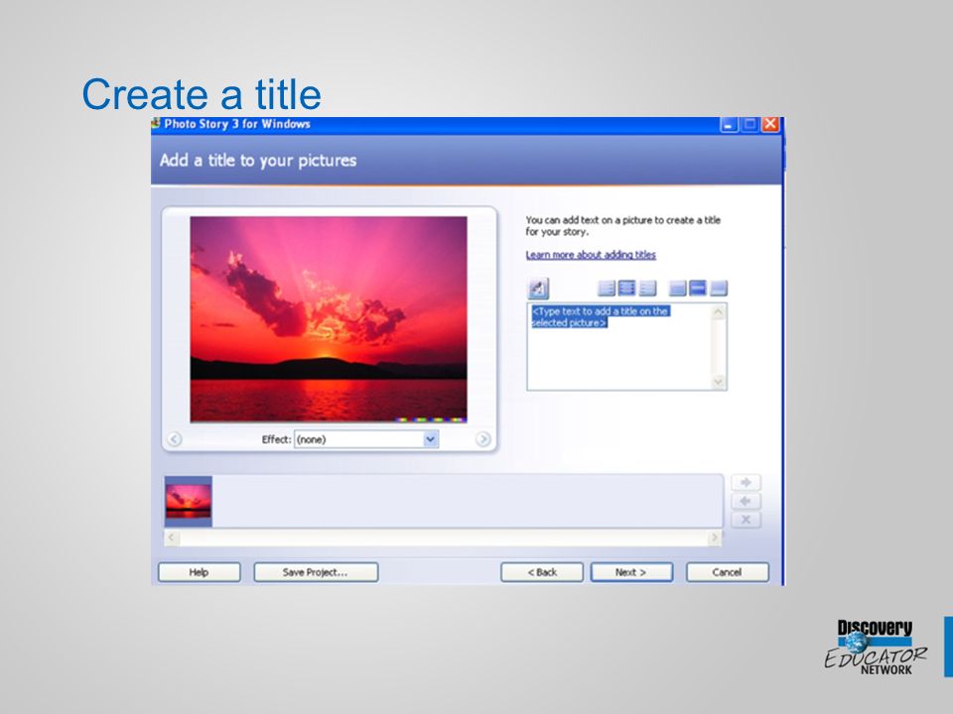
Task: Align title text to the left
Action: coord(607,288)
